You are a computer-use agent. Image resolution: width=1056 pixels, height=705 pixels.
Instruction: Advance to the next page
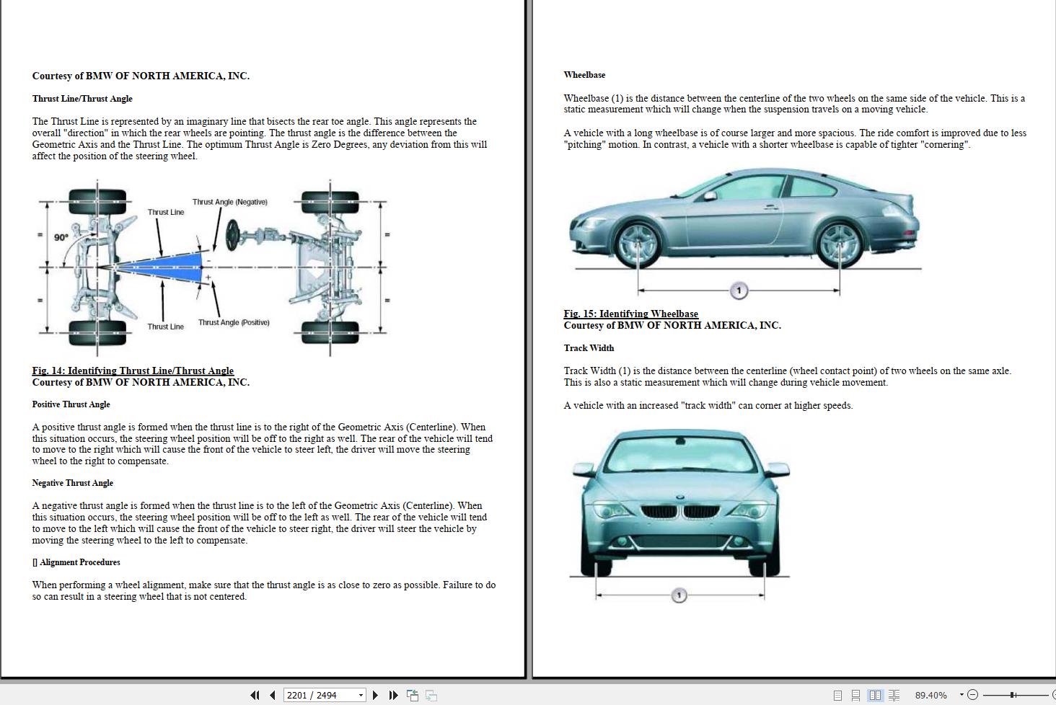pyautogui.click(x=376, y=695)
